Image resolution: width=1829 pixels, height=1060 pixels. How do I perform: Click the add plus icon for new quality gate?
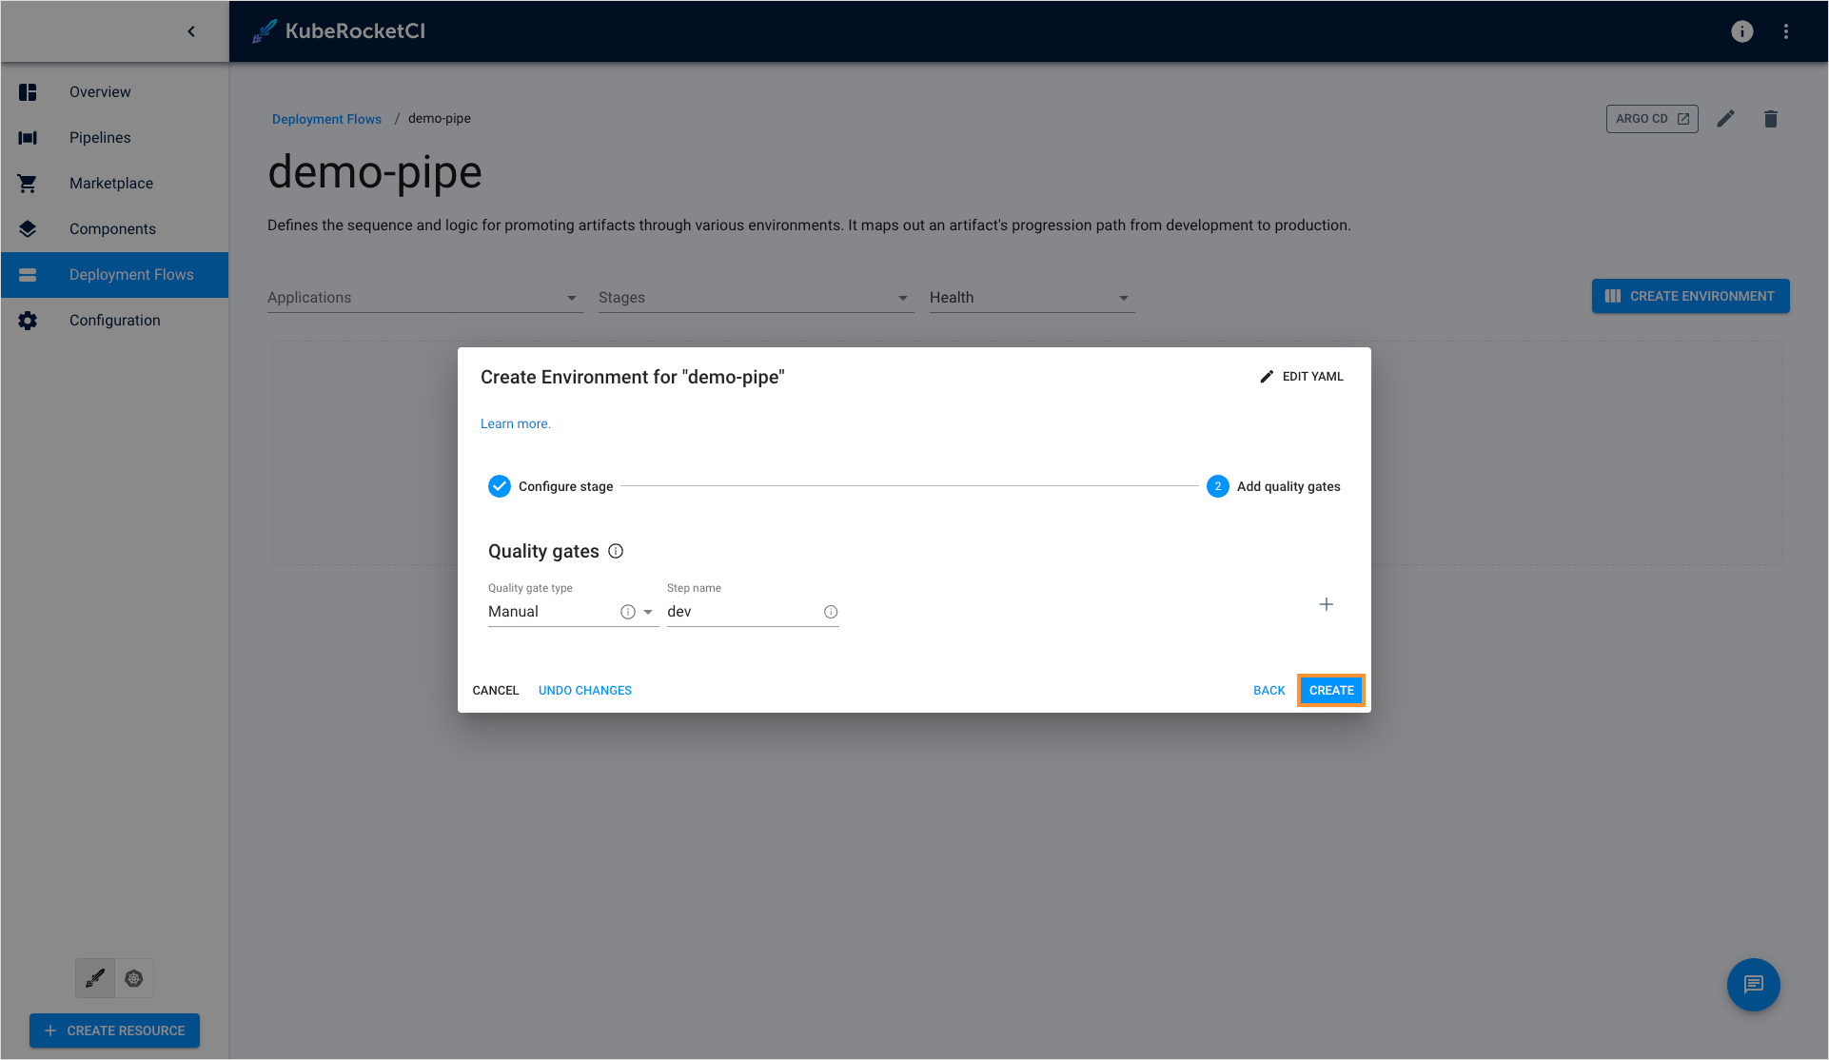point(1326,604)
